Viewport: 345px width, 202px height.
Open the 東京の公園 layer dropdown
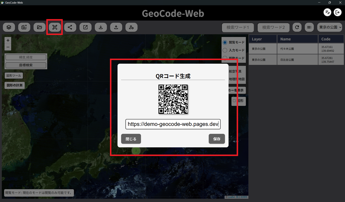330,27
